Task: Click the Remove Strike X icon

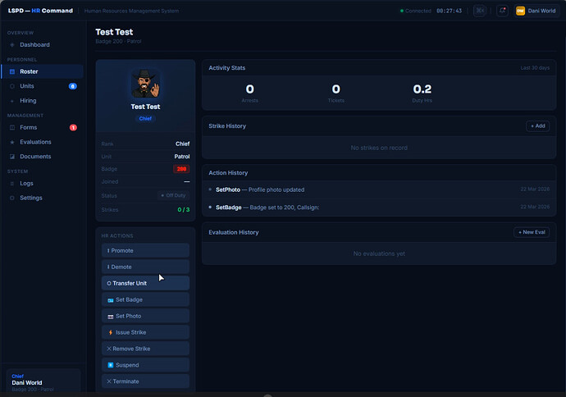Action: (109, 349)
